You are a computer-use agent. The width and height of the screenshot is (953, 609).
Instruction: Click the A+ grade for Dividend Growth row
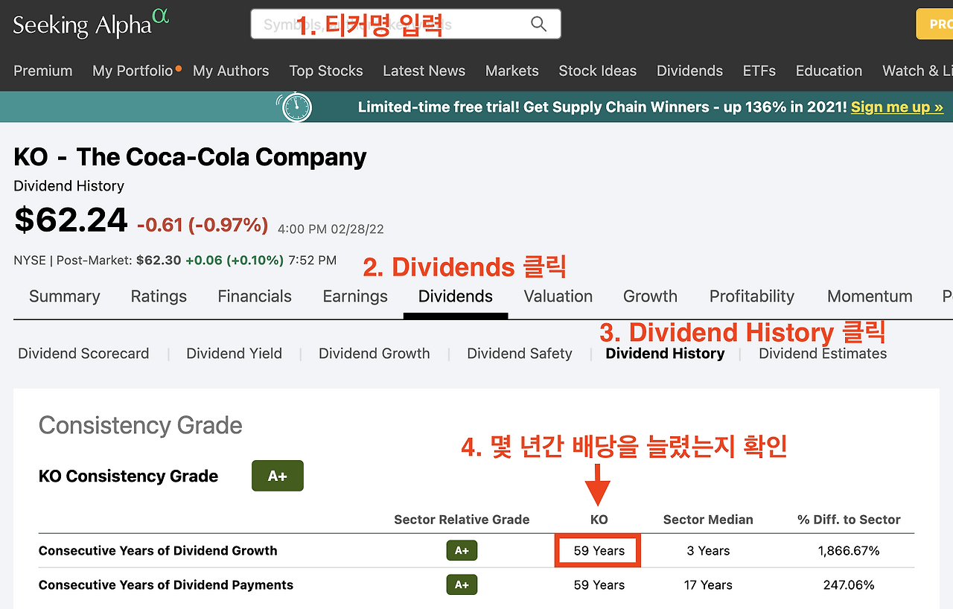462,551
